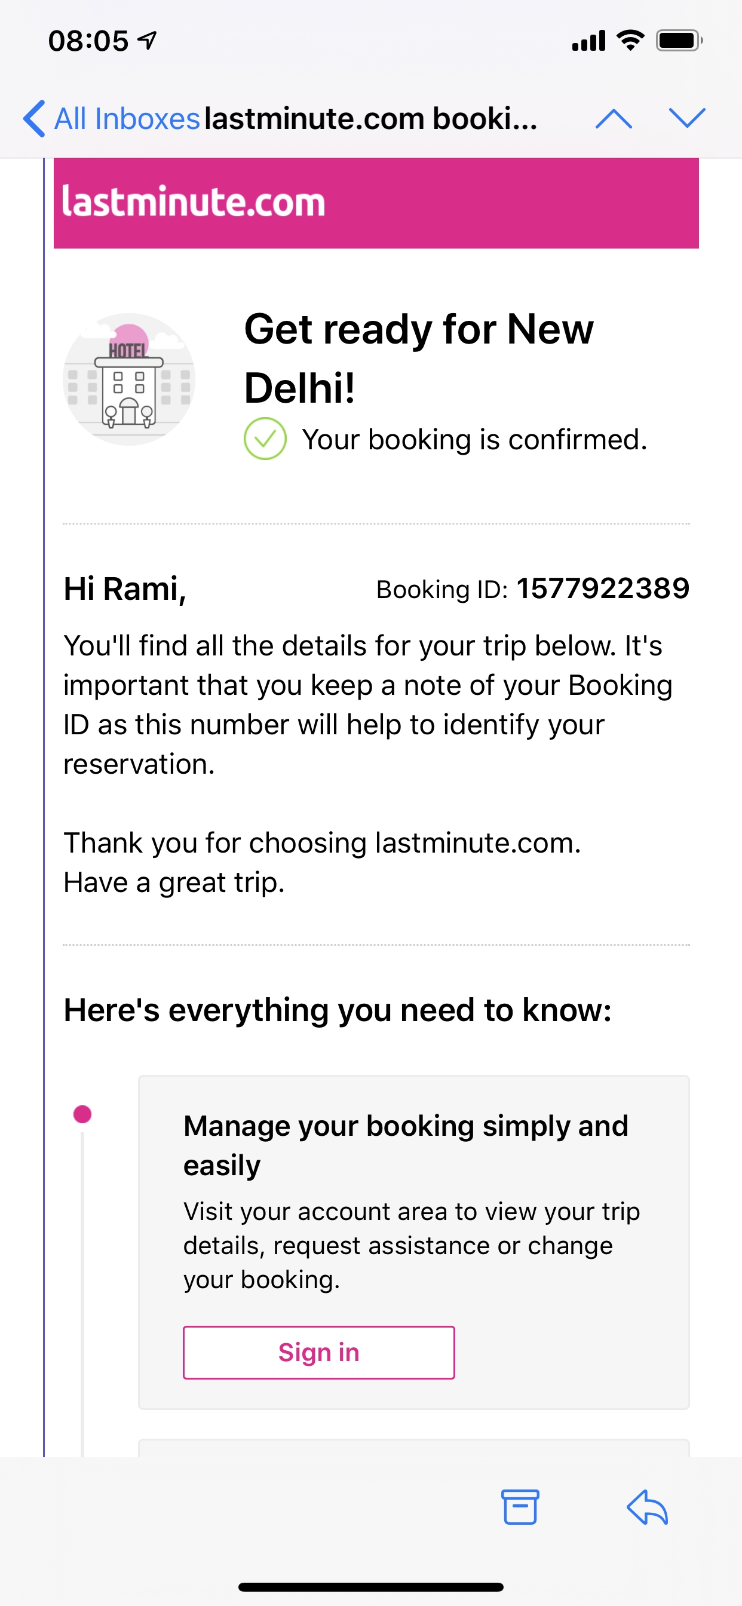Tap the Wi-Fi status icon

point(630,41)
